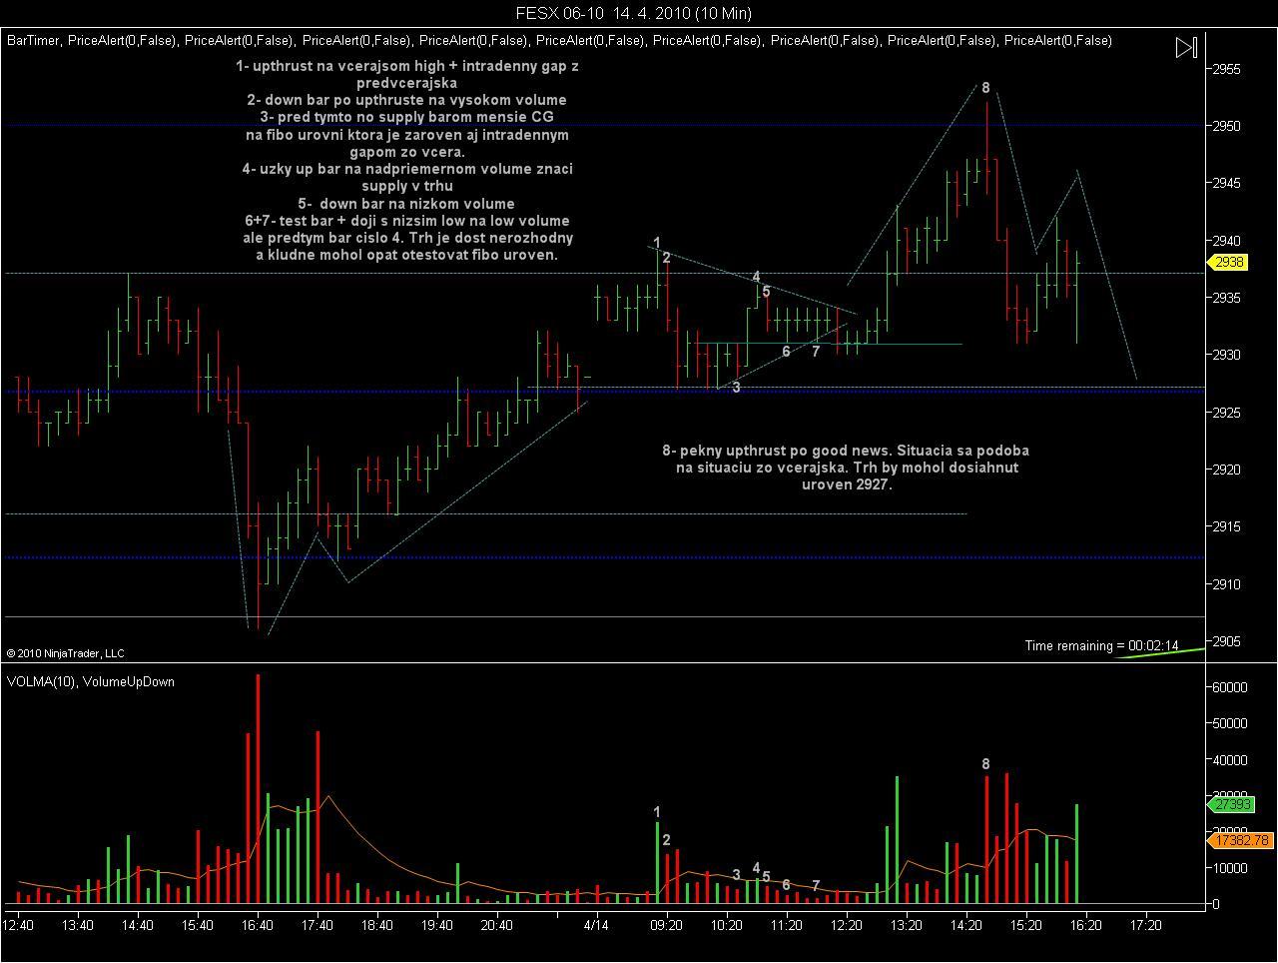Select the yellow 2938 current price marker
Screen dimensions: 1278x963
(1228, 262)
